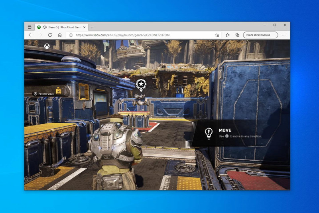The width and height of the screenshot is (319, 213).
Task: Reload the current page
Action: tap(50, 35)
